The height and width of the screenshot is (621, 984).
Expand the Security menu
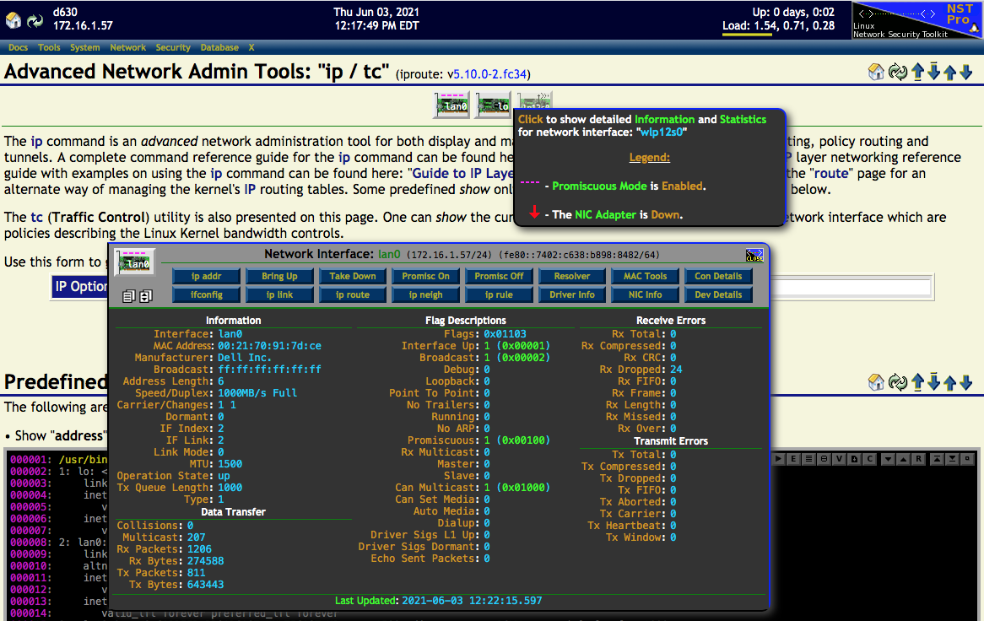173,48
